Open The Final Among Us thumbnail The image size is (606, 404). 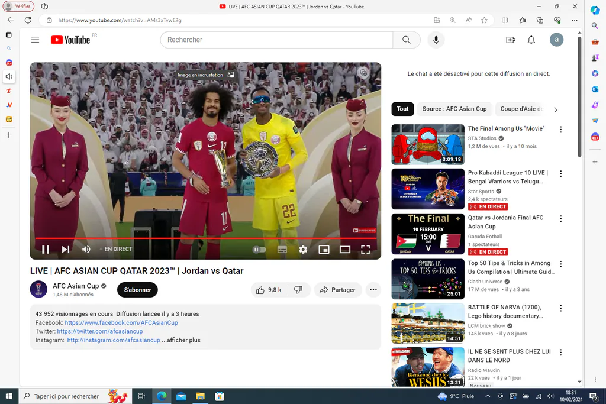(x=428, y=144)
